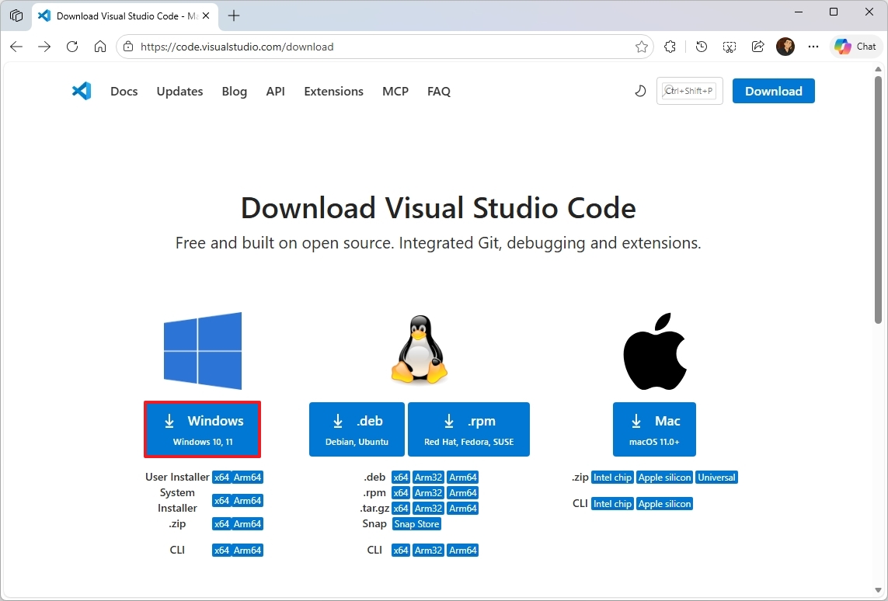Click the VS Code logo in nav
This screenshot has width=888, height=601.
click(82, 91)
